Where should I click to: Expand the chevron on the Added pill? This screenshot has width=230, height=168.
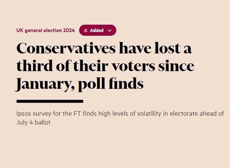[110, 31]
